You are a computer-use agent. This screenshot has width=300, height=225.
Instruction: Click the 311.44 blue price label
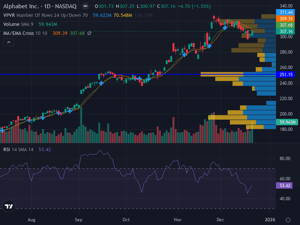pyautogui.click(x=285, y=12)
